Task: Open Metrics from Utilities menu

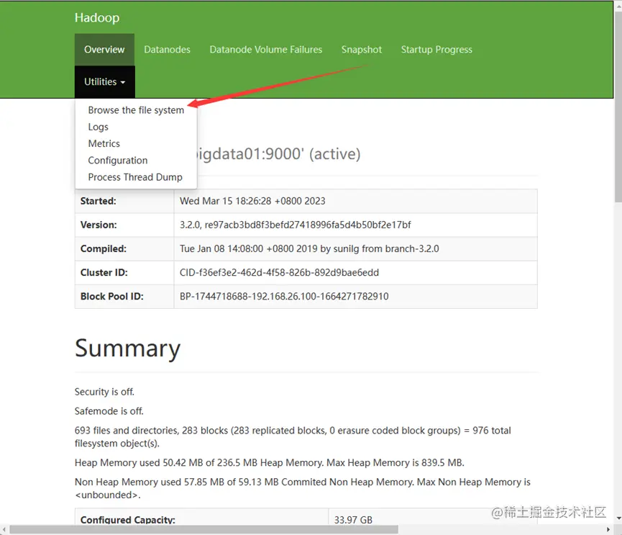Action: point(104,143)
